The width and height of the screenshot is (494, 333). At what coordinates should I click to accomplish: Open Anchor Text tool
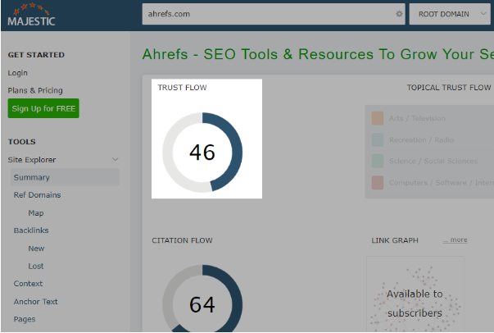[35, 302]
